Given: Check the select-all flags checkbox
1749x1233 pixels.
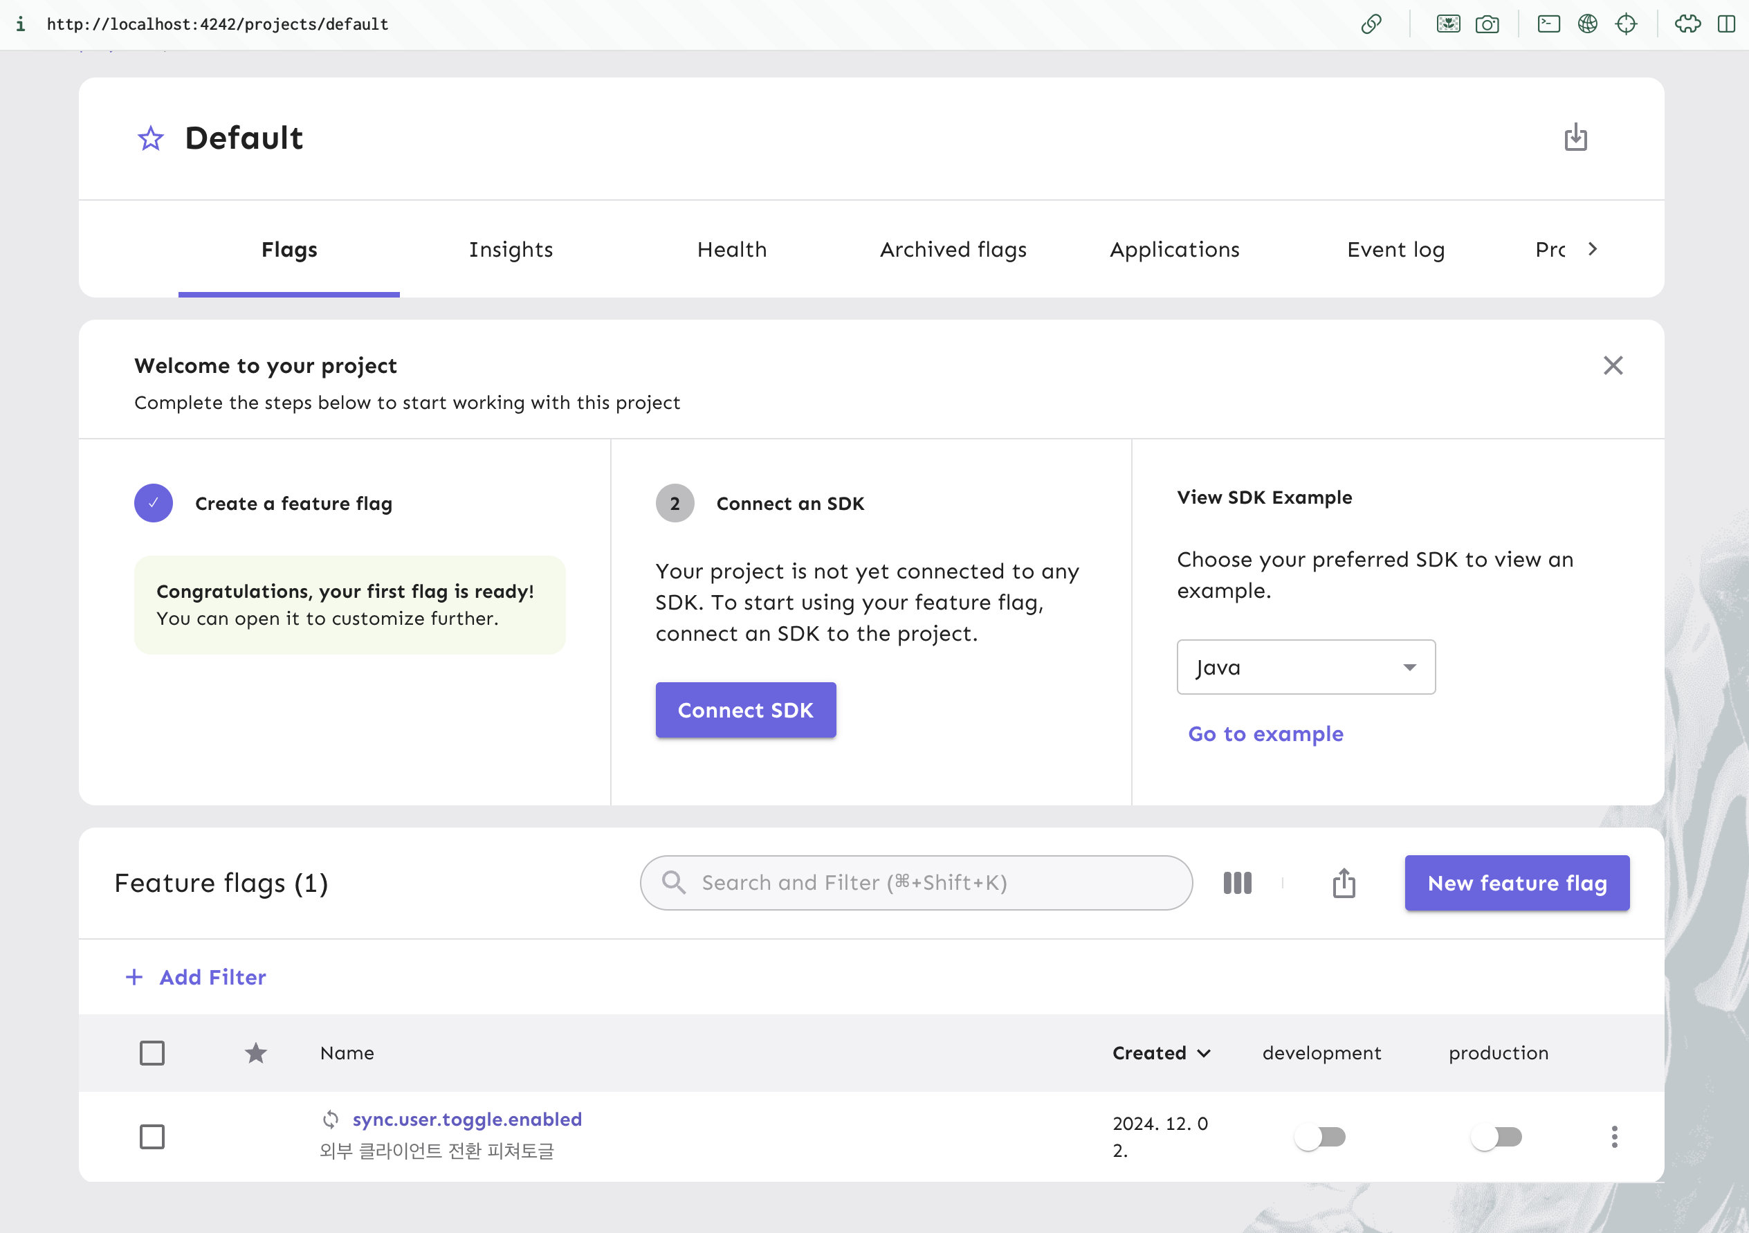Looking at the screenshot, I should point(152,1052).
